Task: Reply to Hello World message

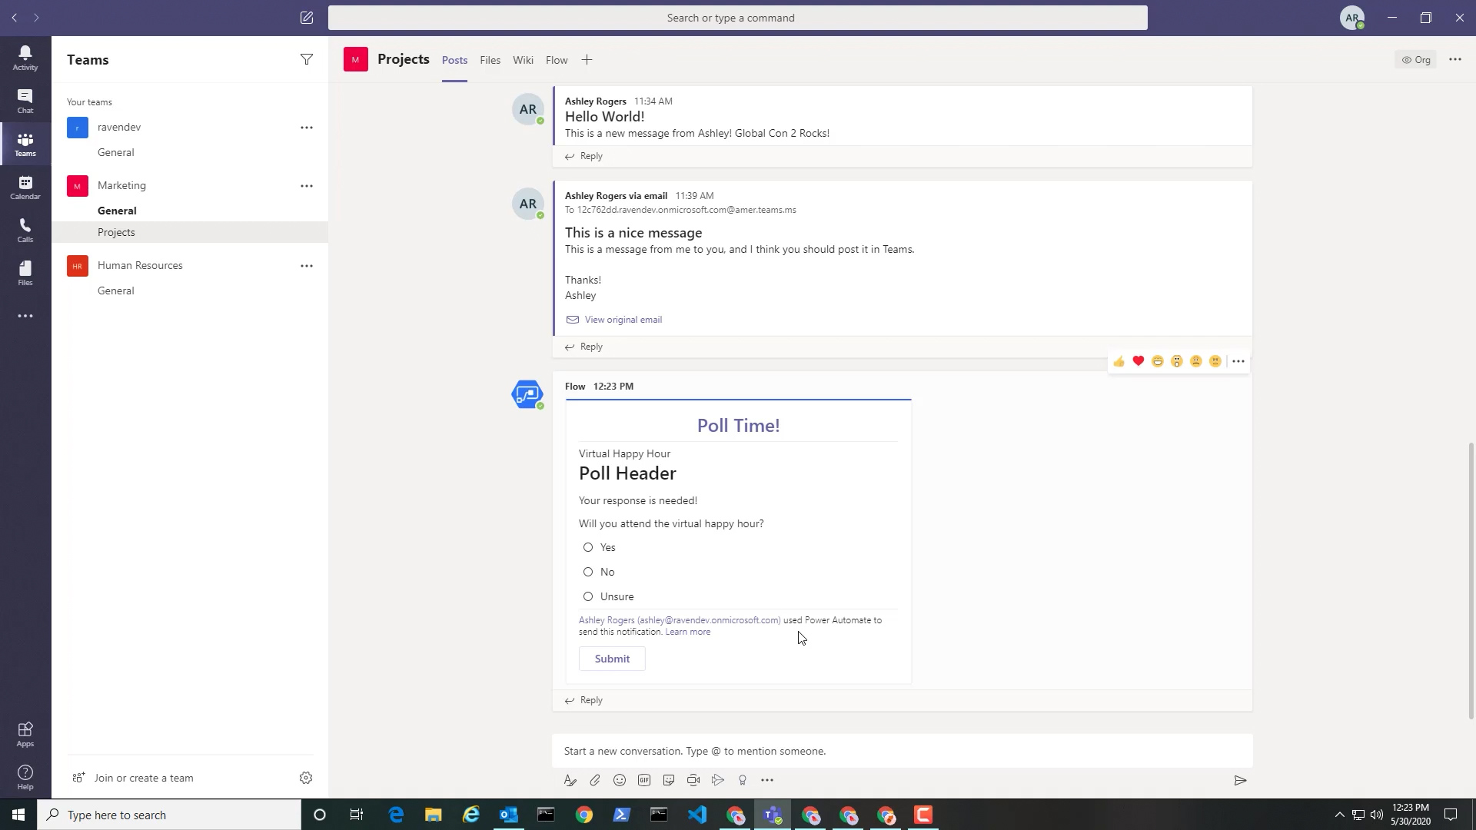Action: pyautogui.click(x=584, y=156)
